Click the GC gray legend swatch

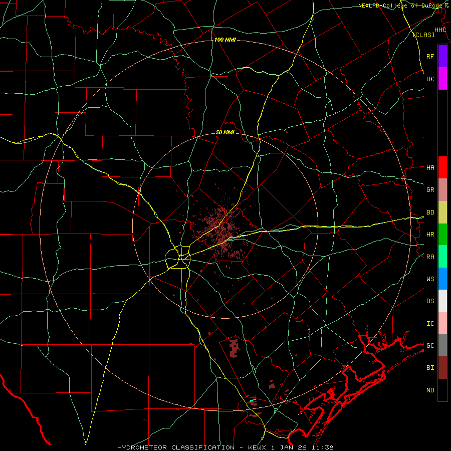click(x=442, y=345)
